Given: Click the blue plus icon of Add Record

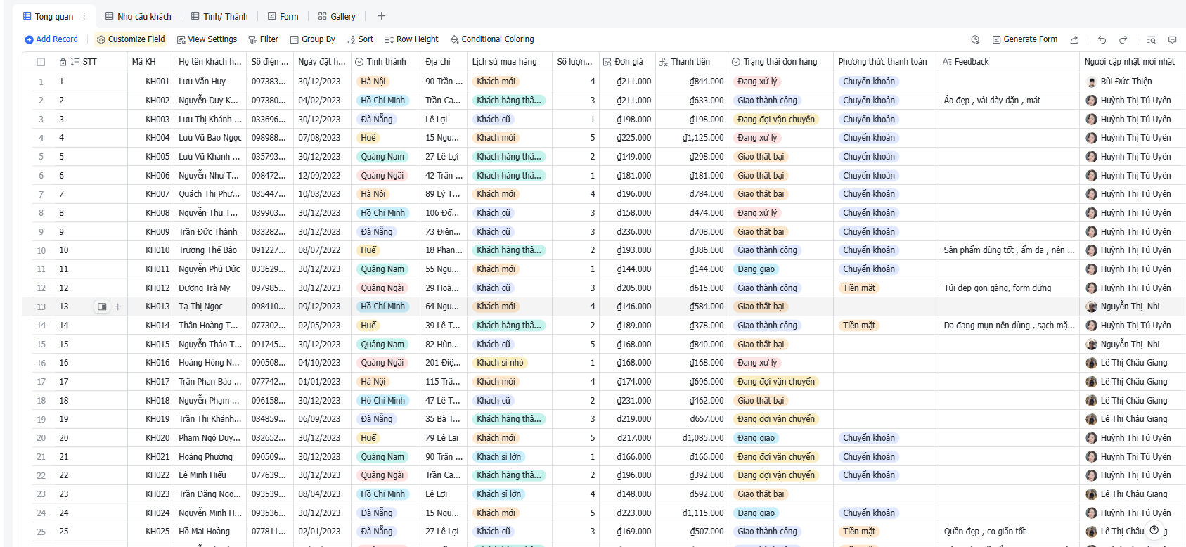Looking at the screenshot, I should pos(29,39).
